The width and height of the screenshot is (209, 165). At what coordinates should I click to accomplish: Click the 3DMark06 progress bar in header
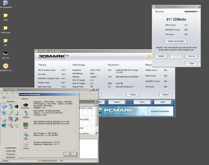108,57
